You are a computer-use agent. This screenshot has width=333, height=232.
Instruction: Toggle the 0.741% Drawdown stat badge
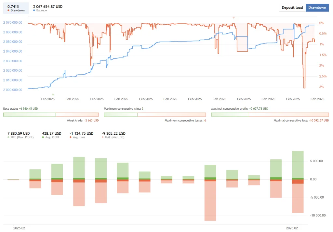click(x=16, y=8)
